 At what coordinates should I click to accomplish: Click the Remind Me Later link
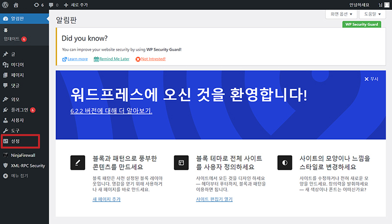(115, 59)
